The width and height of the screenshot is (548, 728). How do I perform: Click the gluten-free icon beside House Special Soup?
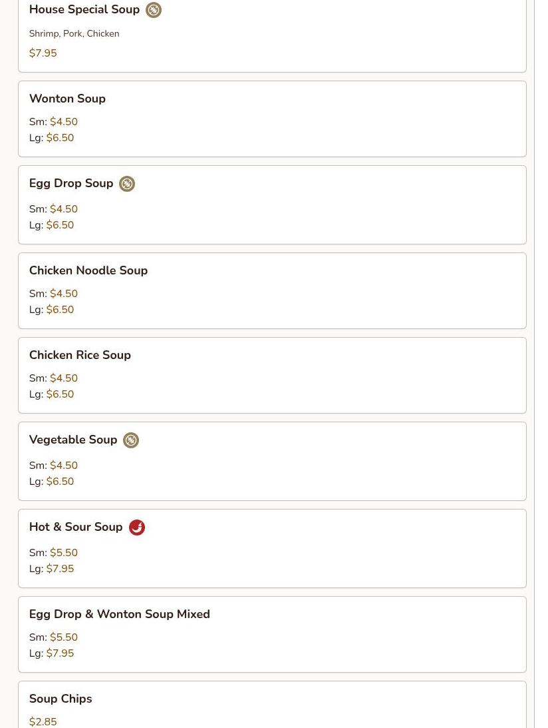click(154, 10)
